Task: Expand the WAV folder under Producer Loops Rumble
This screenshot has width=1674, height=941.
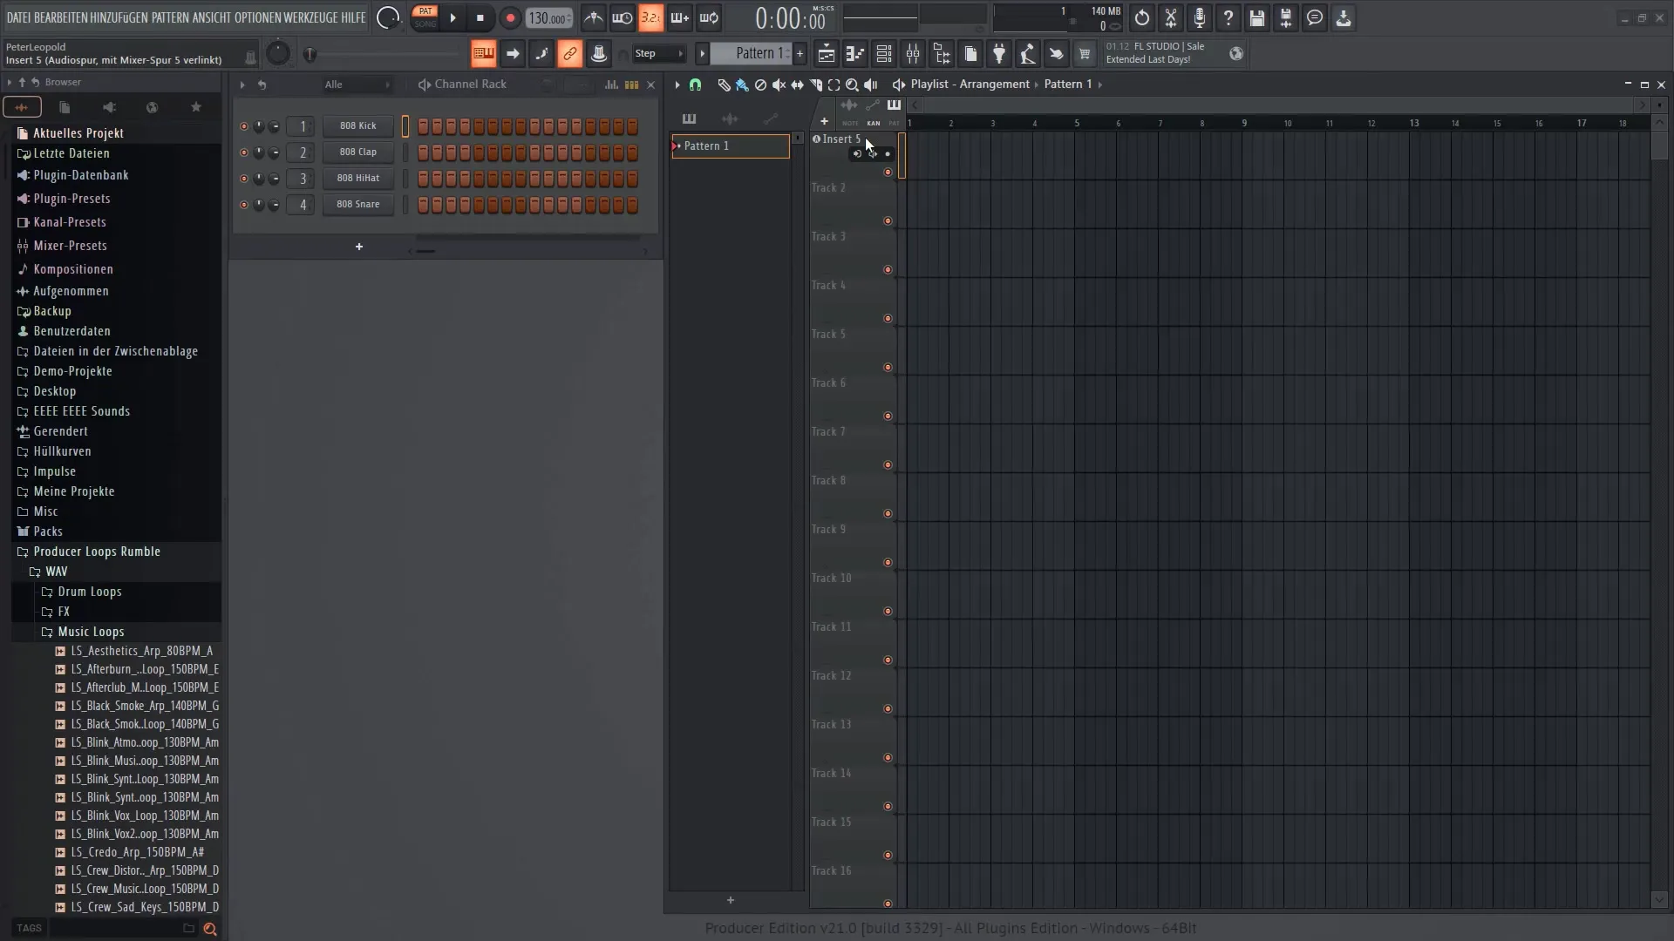Action: pyautogui.click(x=57, y=571)
